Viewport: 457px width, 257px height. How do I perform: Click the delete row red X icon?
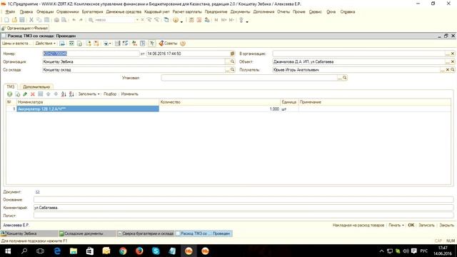[33, 94]
